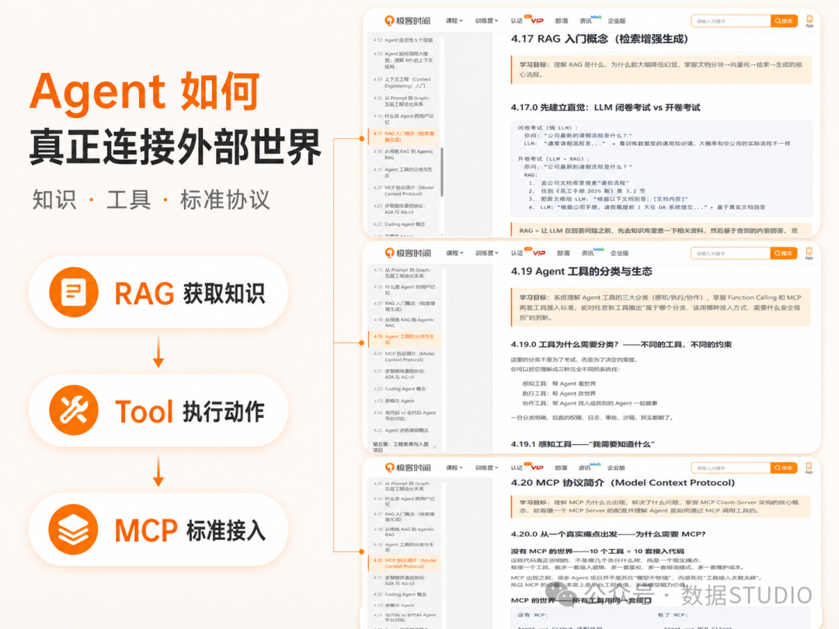Open lesson 4.12 in the 4.17 RAG page sidebar
The width and height of the screenshot is (839, 629).
403,40
